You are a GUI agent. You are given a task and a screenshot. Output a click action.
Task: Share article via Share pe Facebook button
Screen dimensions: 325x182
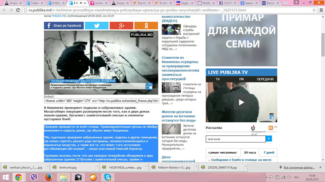click(x=64, y=26)
